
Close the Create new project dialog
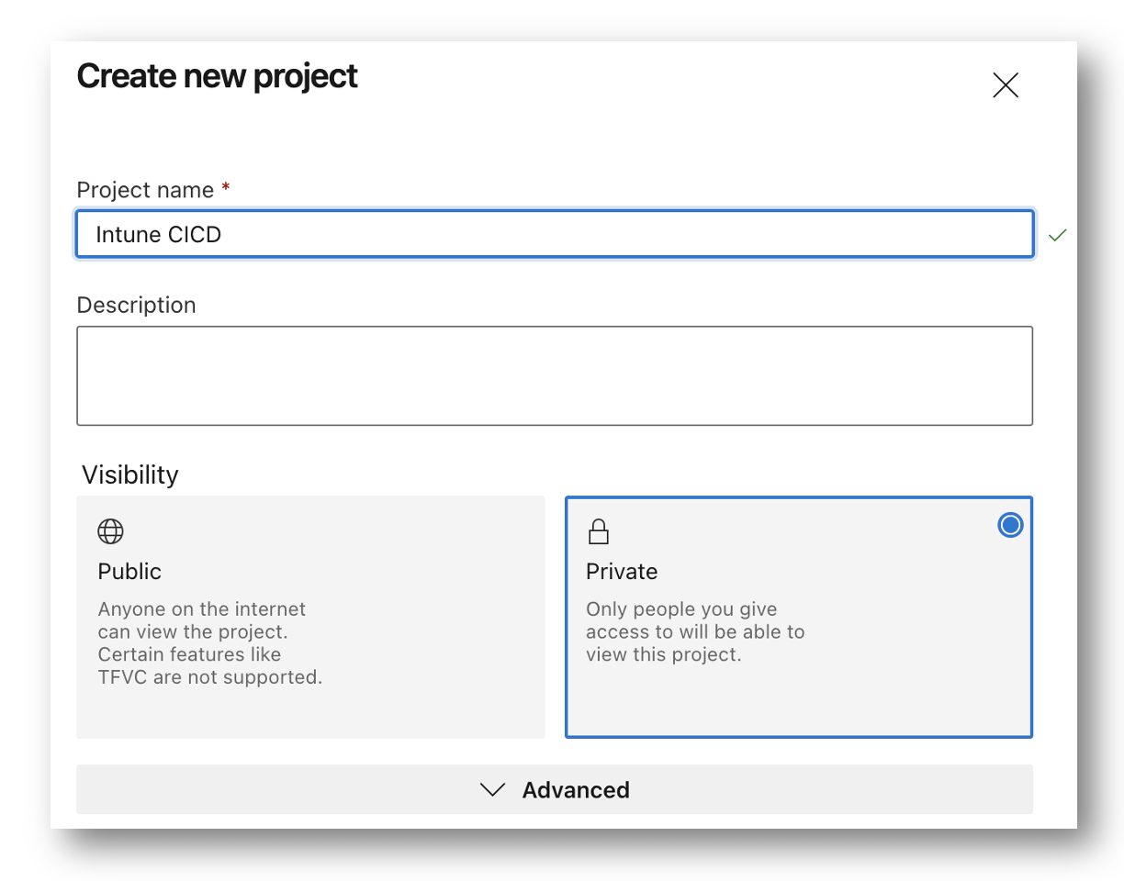pyautogui.click(x=1006, y=85)
